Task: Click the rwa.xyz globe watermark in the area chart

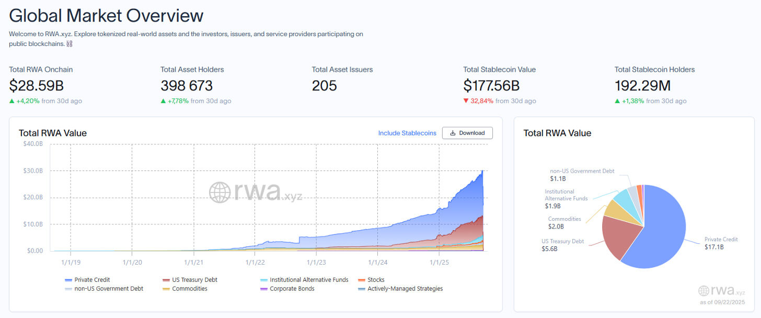Action: pos(221,192)
